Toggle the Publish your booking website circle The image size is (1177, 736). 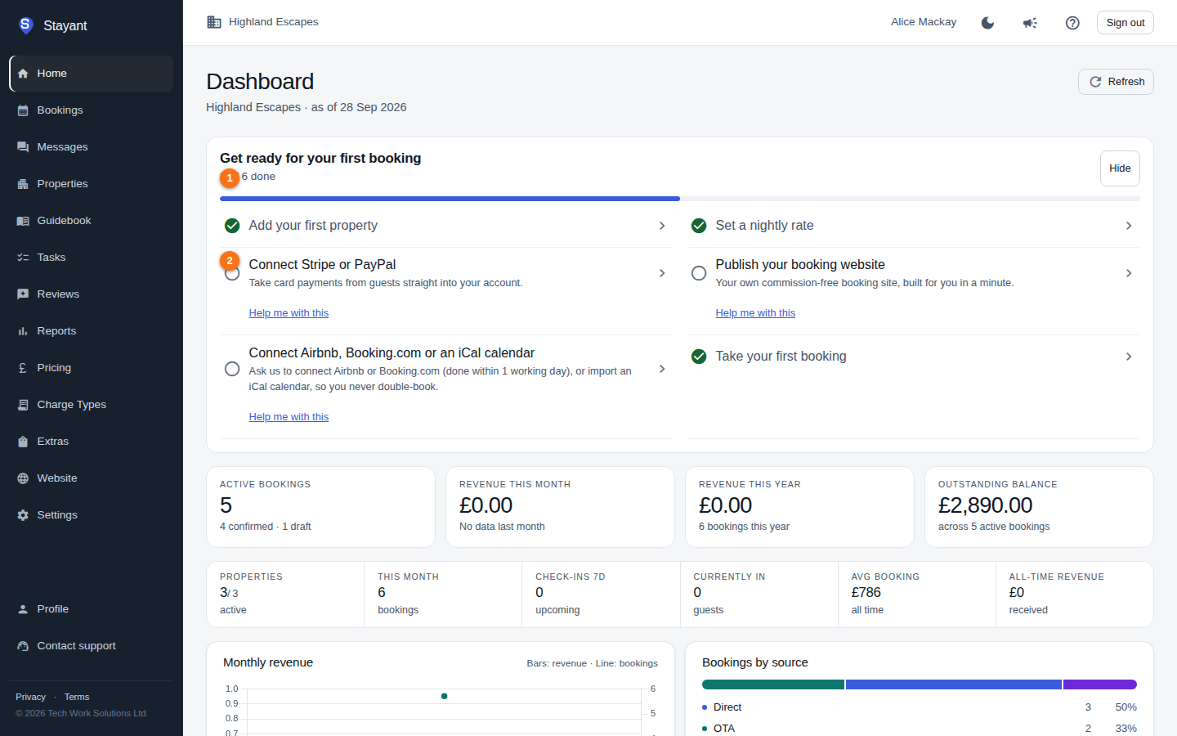[699, 273]
